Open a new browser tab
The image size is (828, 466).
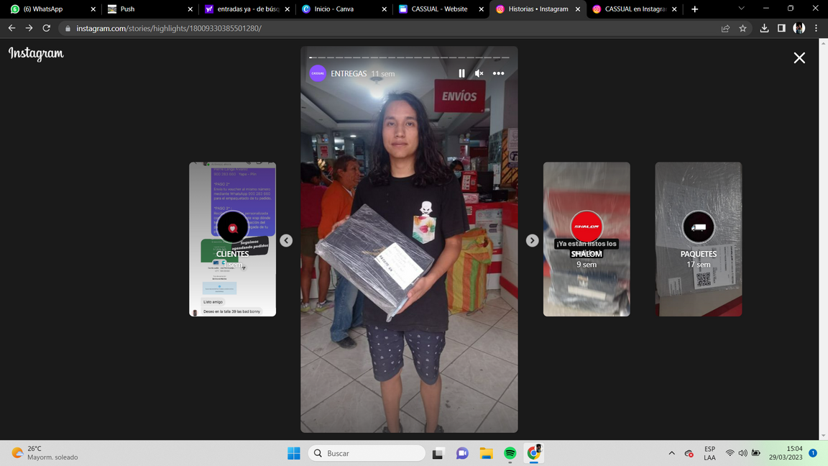(694, 9)
